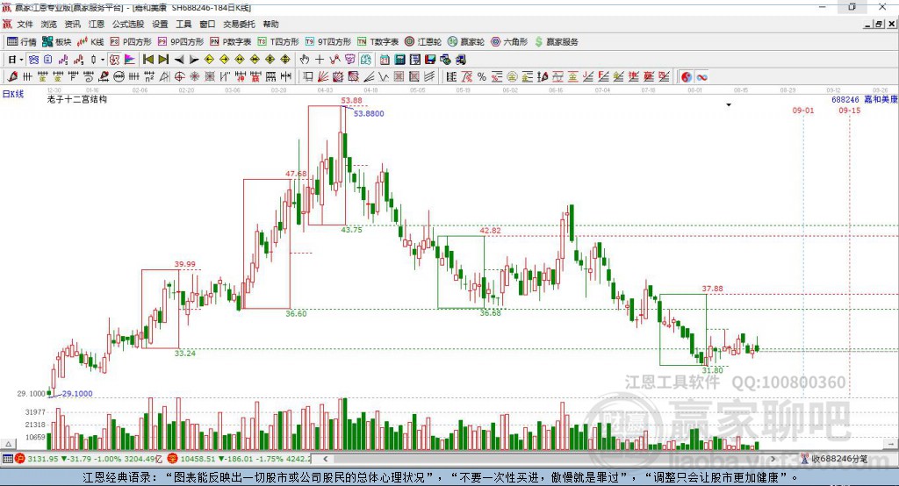899x486 pixels.
Task: Open the chart dropdown triangle near top right
Action: (729, 105)
